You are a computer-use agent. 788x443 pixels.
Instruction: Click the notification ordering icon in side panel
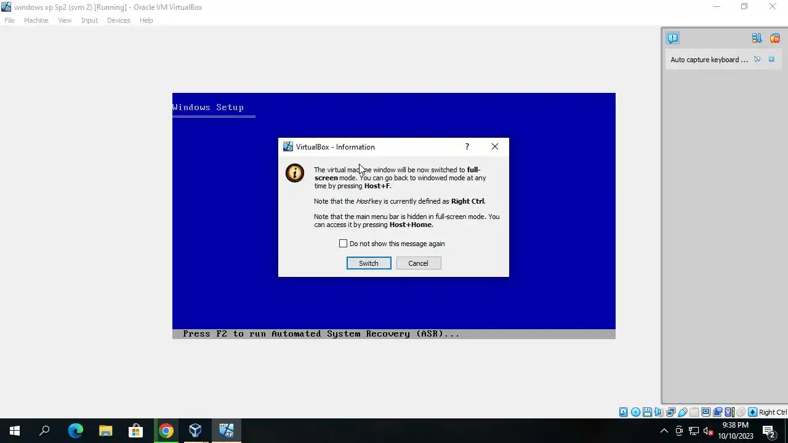pos(757,38)
